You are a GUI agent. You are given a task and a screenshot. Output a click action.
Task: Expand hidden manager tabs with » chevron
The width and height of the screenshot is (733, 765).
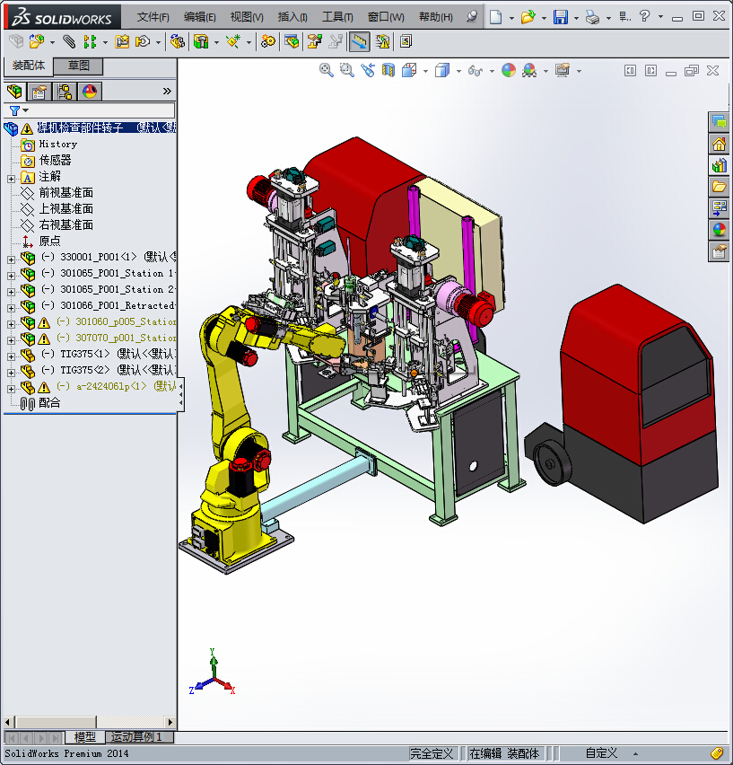click(x=167, y=92)
